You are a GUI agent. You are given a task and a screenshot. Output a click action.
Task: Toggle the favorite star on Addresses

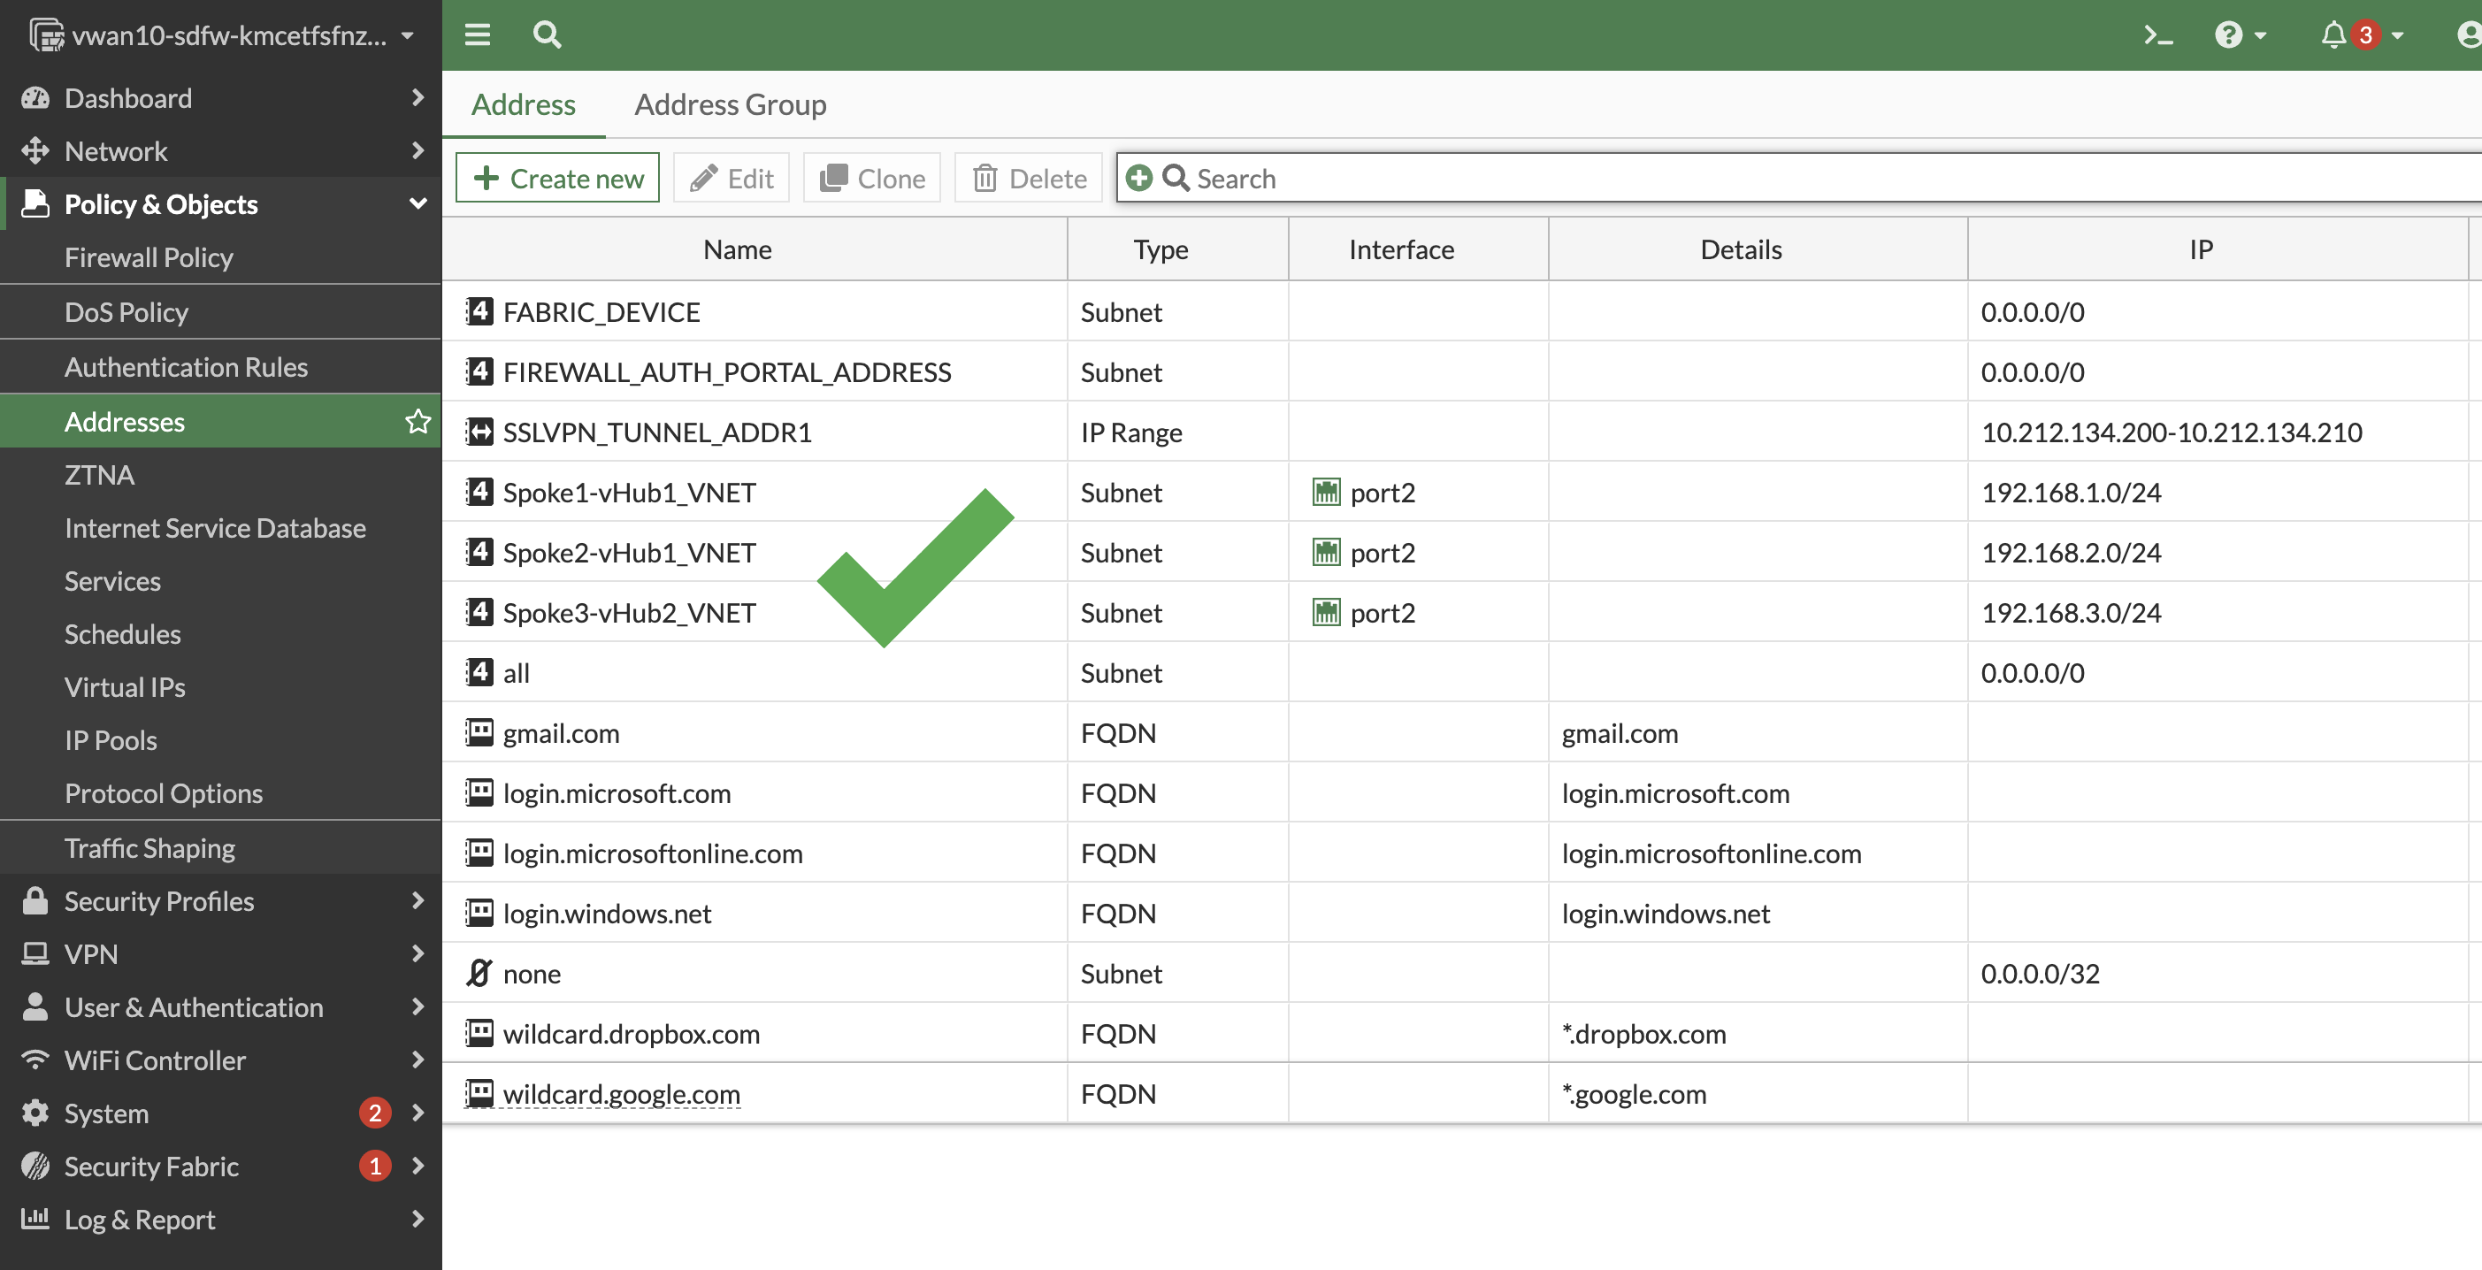coord(417,421)
